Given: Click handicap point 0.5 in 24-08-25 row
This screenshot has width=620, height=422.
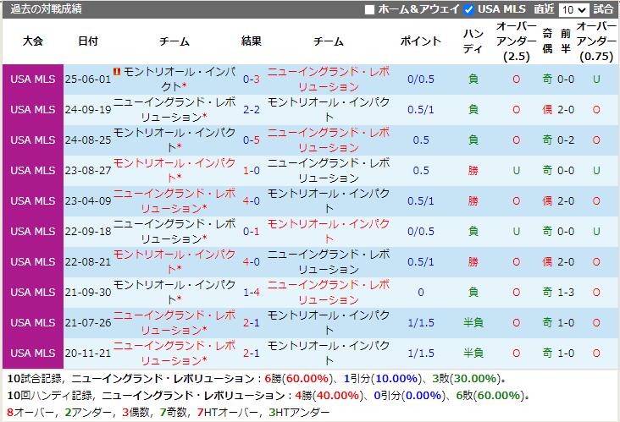Looking at the screenshot, I should pyautogui.click(x=421, y=140).
